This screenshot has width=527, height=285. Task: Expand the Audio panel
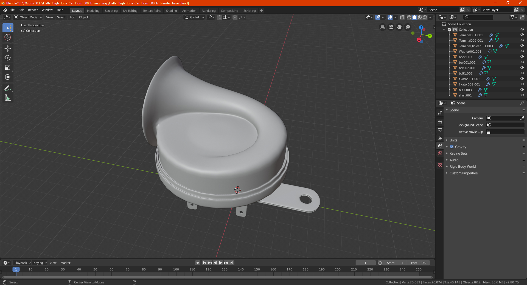coord(454,160)
